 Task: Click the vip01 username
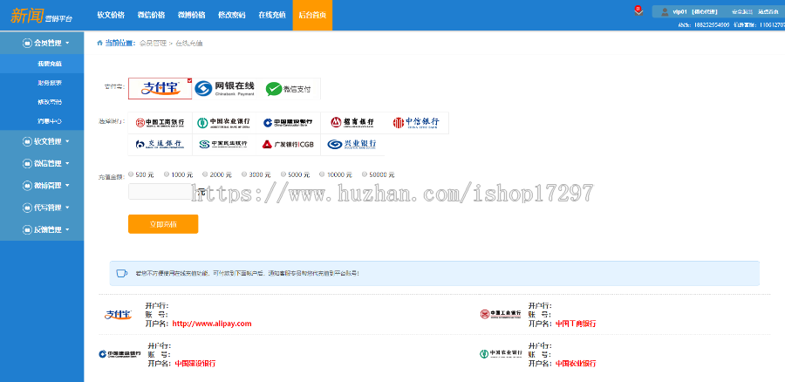click(x=679, y=11)
